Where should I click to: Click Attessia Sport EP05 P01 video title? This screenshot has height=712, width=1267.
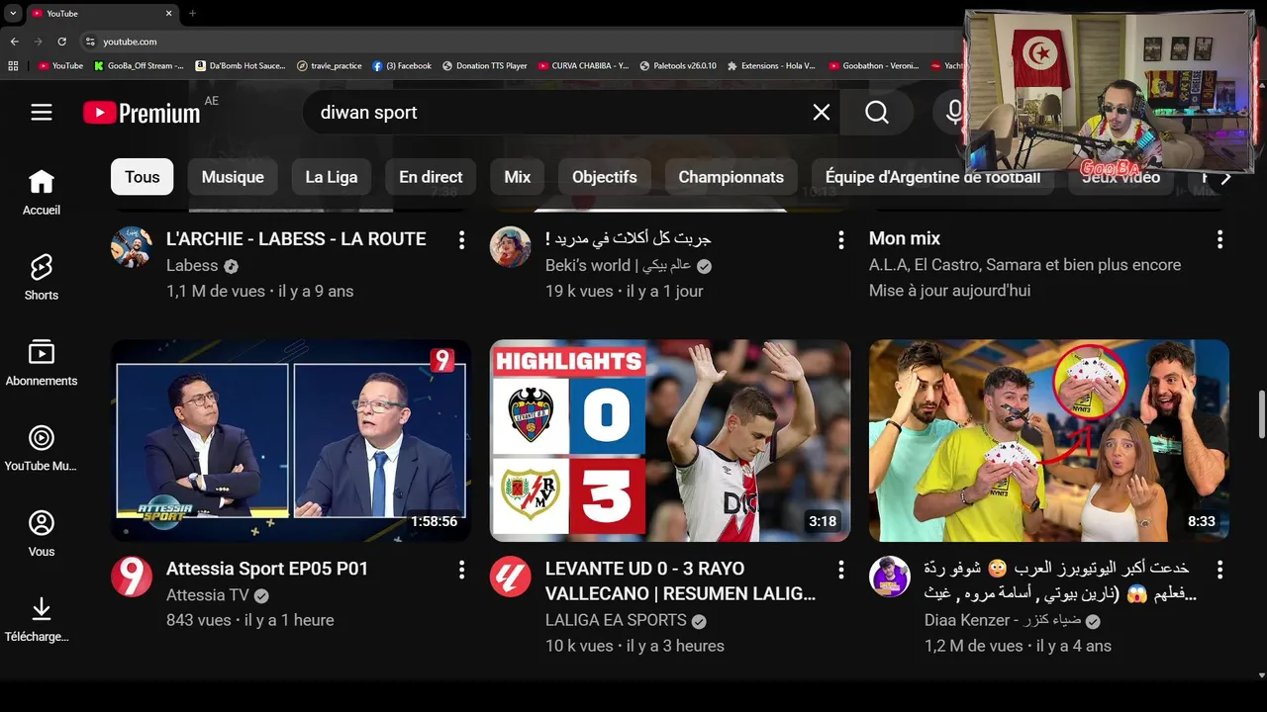(x=267, y=570)
